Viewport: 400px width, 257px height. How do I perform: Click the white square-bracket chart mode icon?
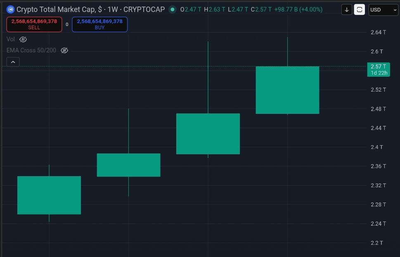point(360,9)
